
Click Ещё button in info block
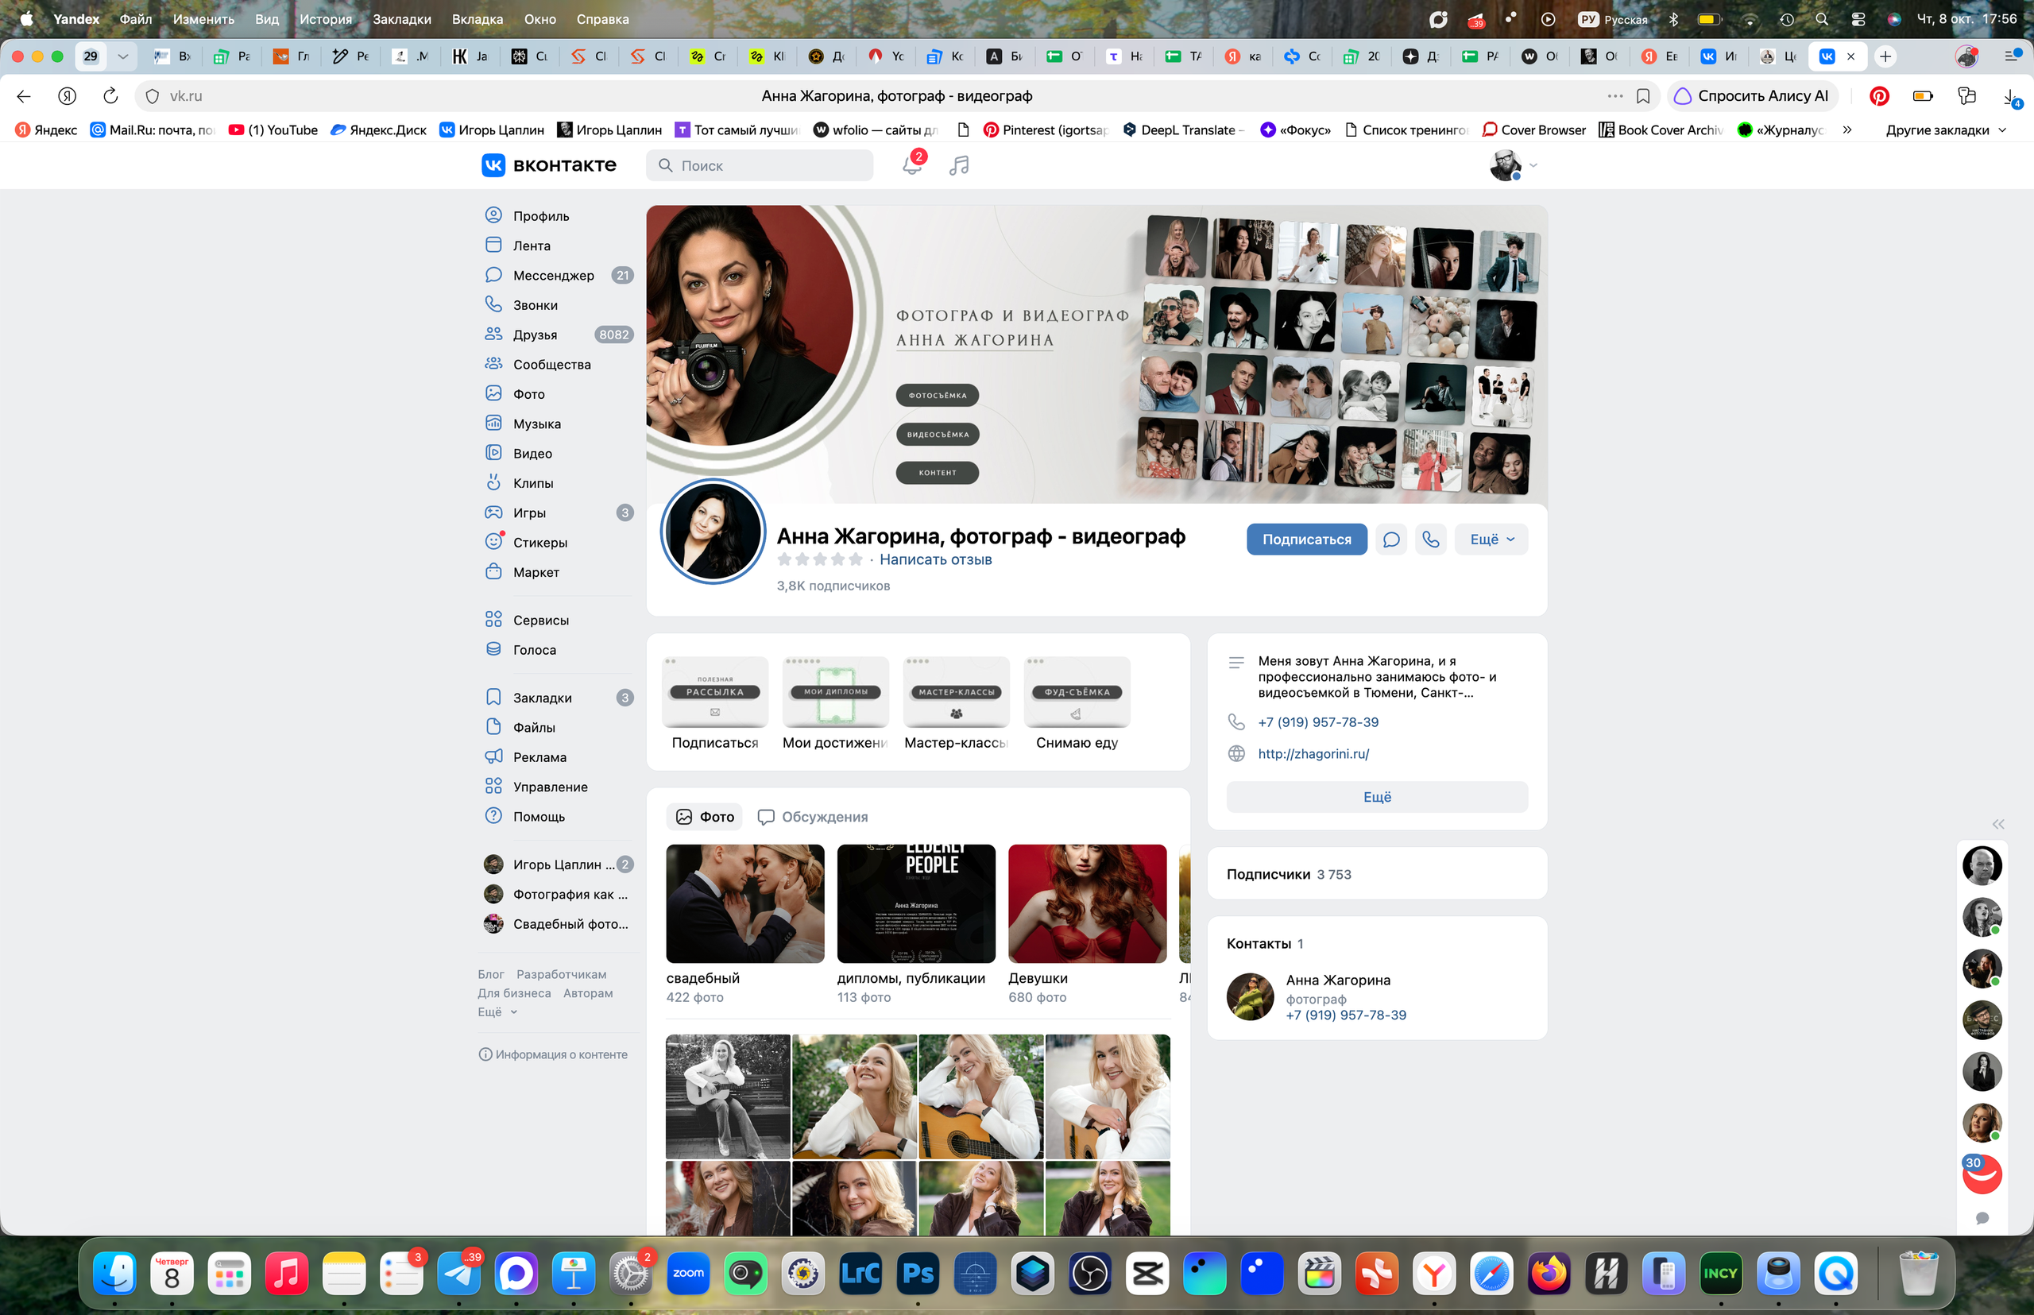(1376, 798)
